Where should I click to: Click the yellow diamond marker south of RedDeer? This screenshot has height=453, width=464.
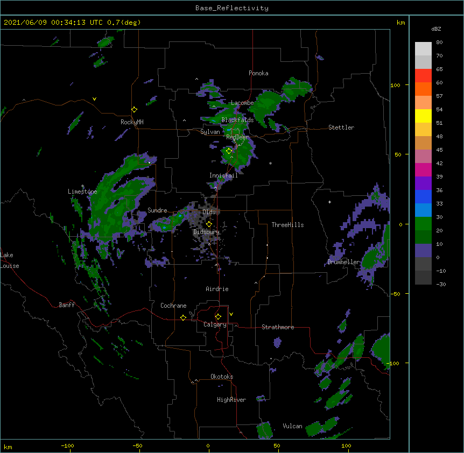coord(229,151)
